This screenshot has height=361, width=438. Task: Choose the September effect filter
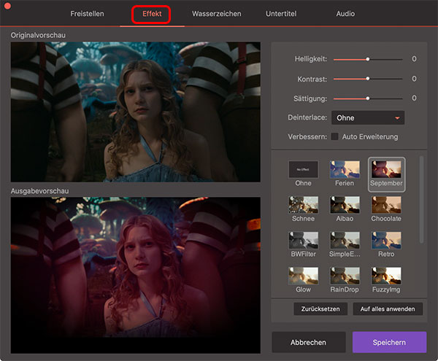386,170
